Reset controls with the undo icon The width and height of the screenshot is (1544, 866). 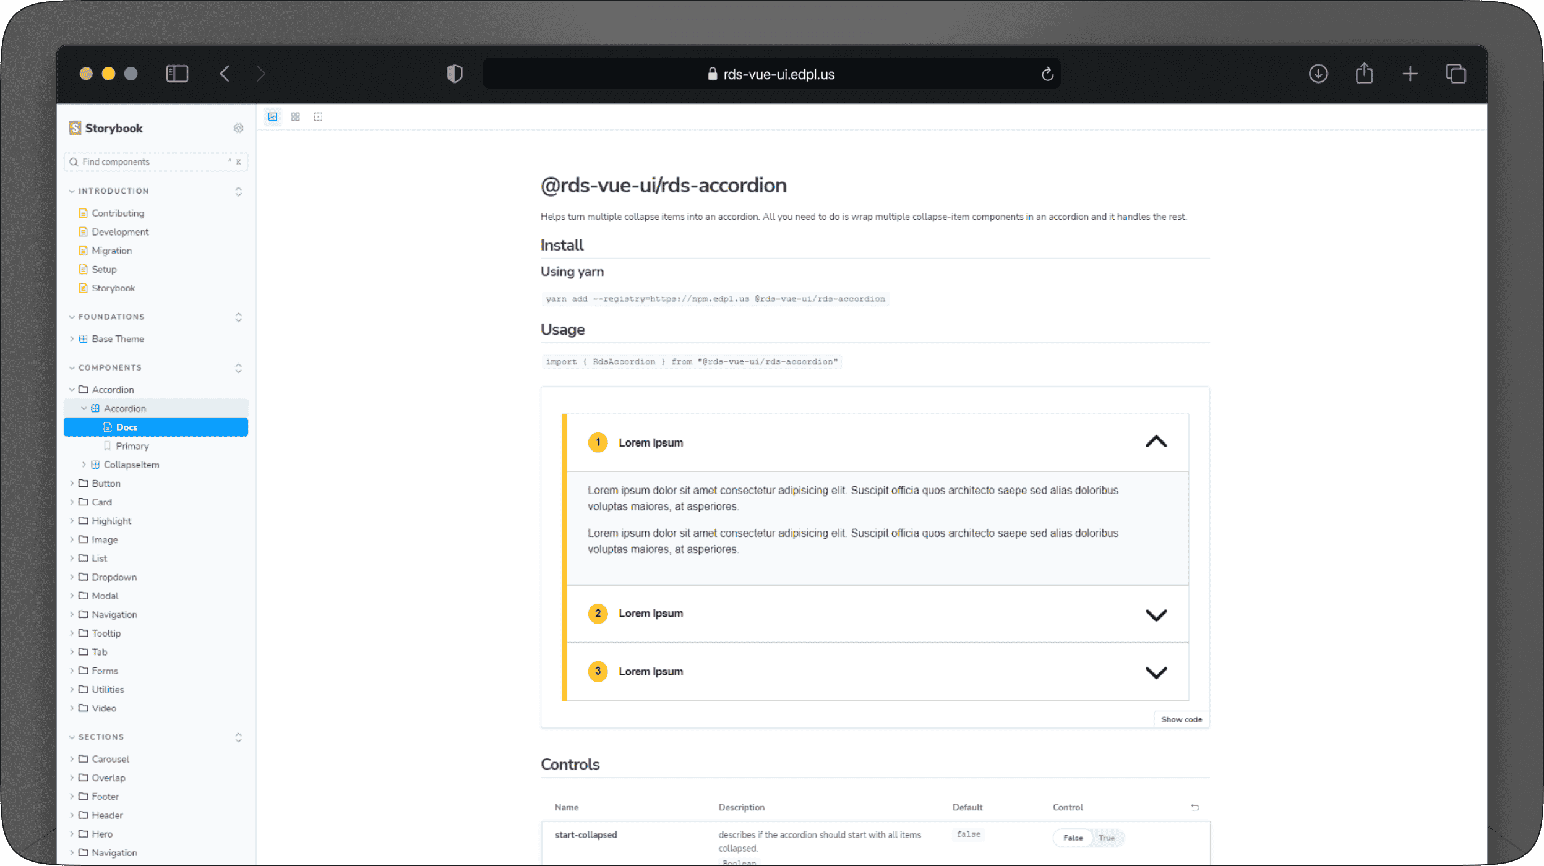point(1195,807)
